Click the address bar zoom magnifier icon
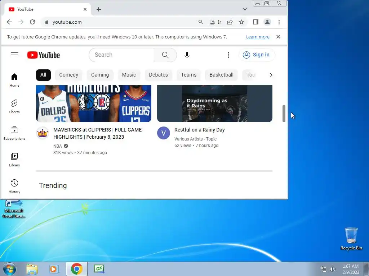Screen dimensions: 369x276 pyautogui.click(x=200, y=22)
